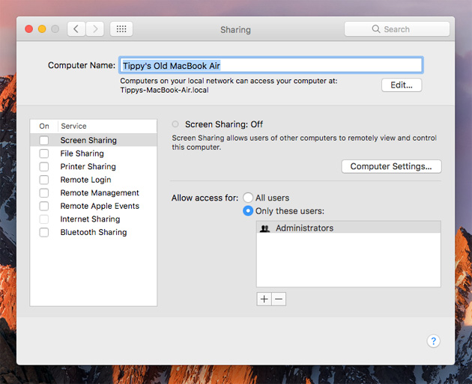472x384 pixels.
Task: Select Remote Login service
Action: [x=94, y=180]
